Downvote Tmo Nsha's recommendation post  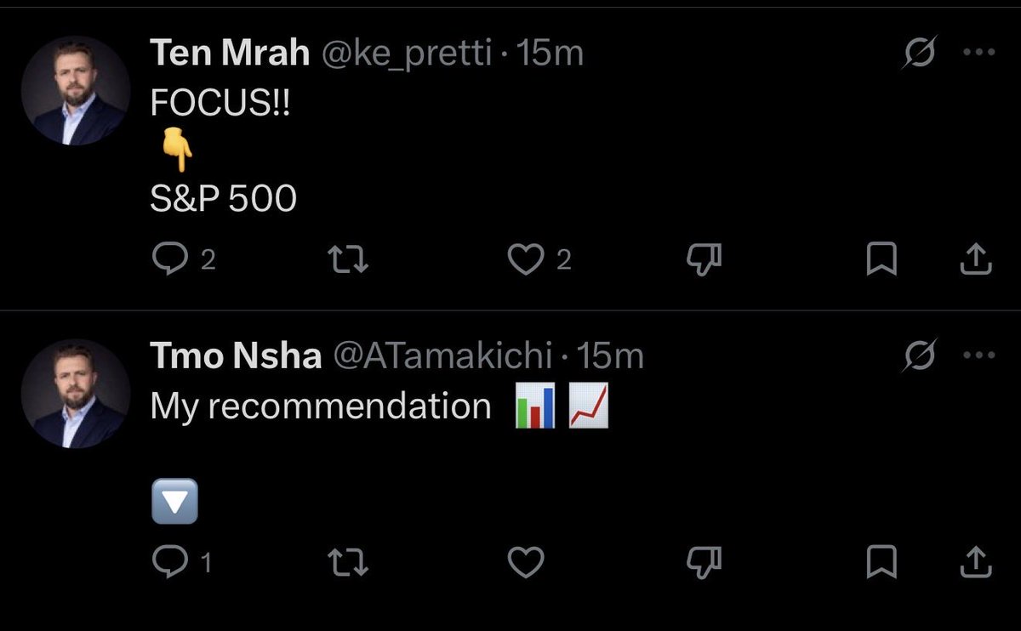pos(704,561)
